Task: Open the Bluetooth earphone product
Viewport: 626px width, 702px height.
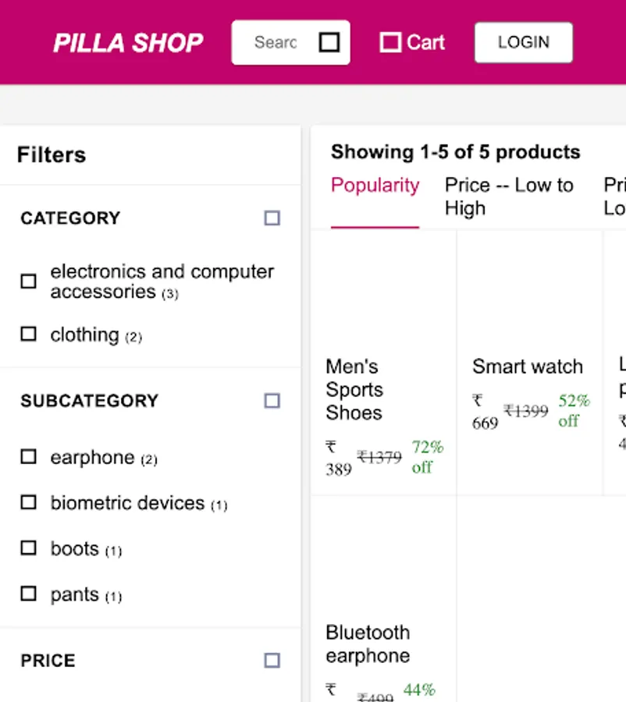Action: 368,643
